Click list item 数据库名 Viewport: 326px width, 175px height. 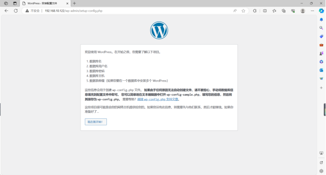point(96,61)
